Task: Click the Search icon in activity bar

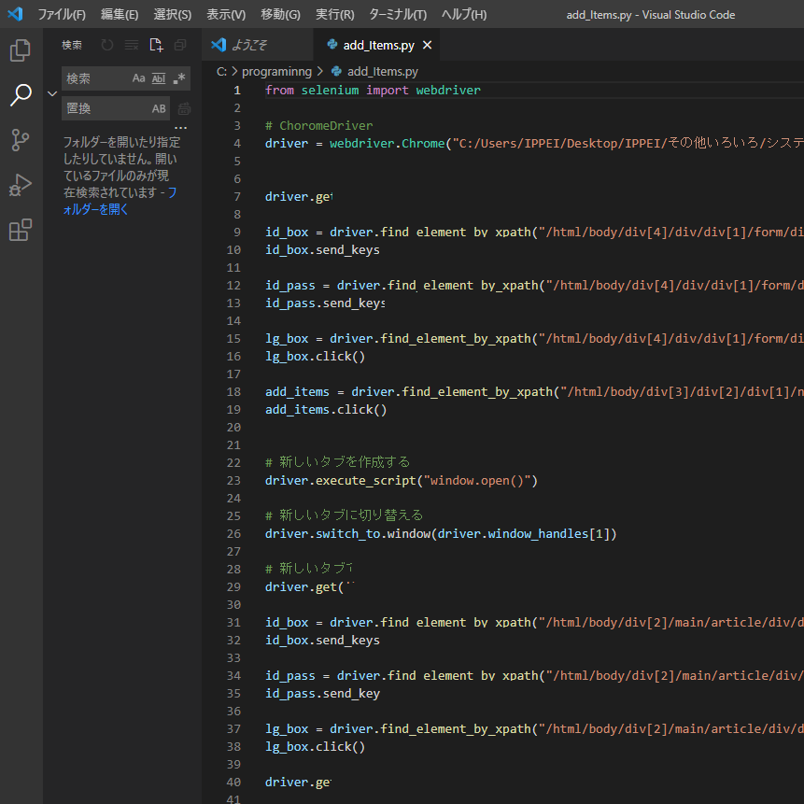Action: [21, 95]
